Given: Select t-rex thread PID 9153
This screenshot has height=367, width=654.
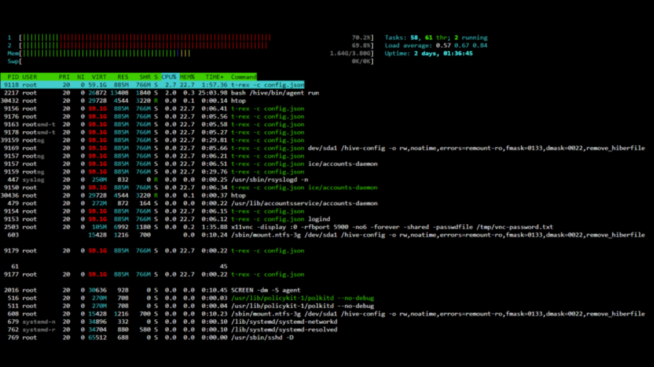Looking at the screenshot, I should pyautogui.click(x=165, y=219).
